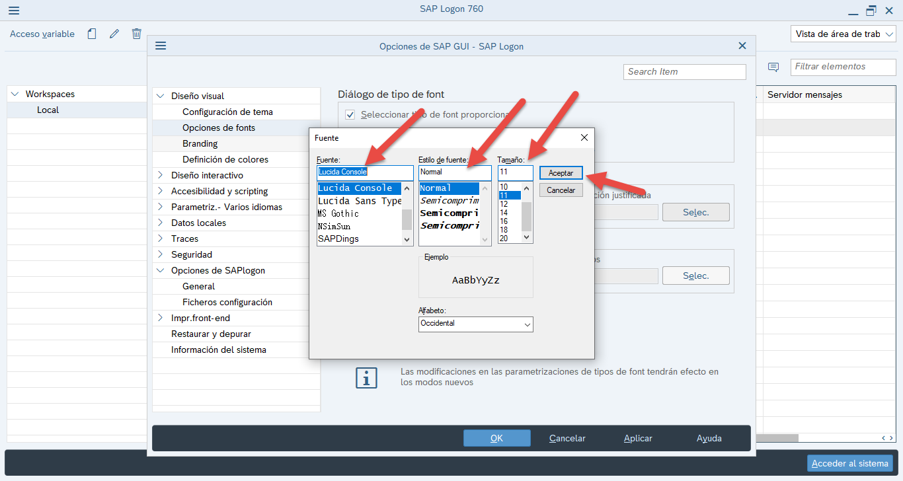Open the hamburger menu in Opciones de SAP GUI

(x=161, y=46)
